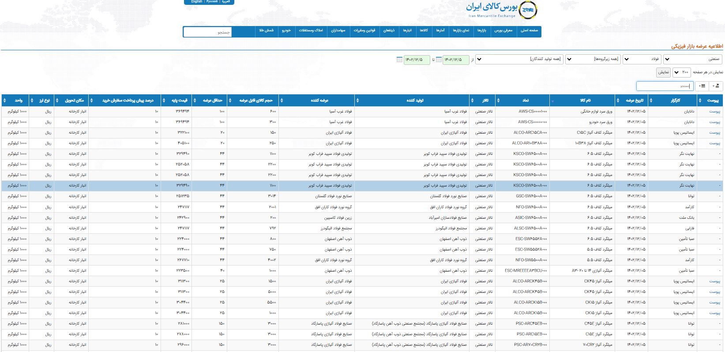Image resolution: width=725 pixels, height=352 pixels.
Task: Open the صنعتی market dropdown
Action: point(693,59)
